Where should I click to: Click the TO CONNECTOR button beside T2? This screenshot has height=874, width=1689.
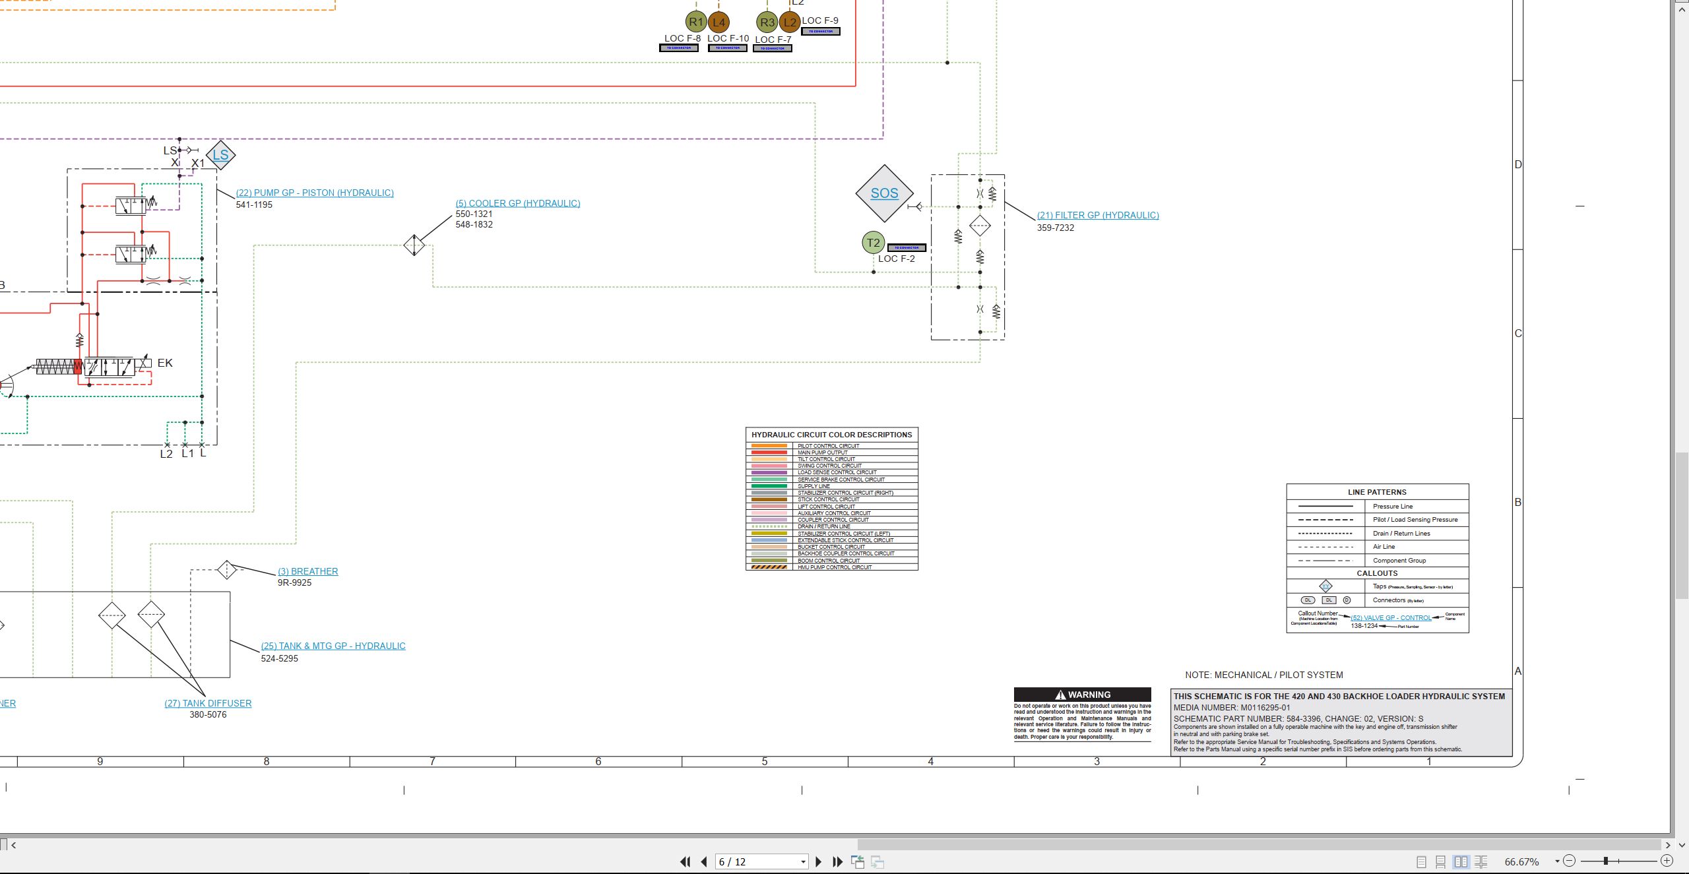(907, 248)
